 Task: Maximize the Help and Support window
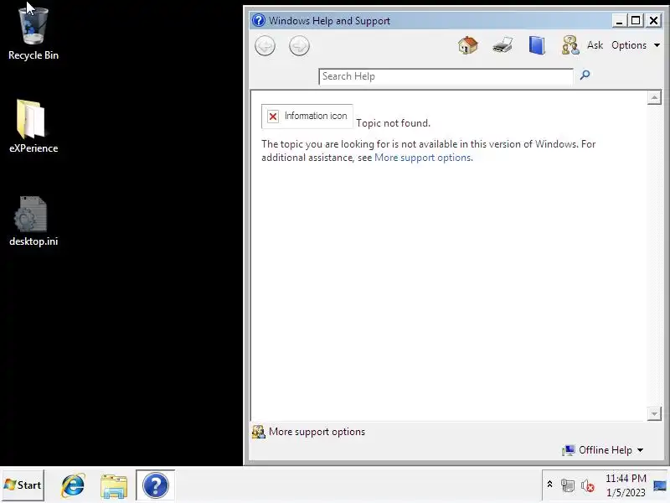pos(636,20)
